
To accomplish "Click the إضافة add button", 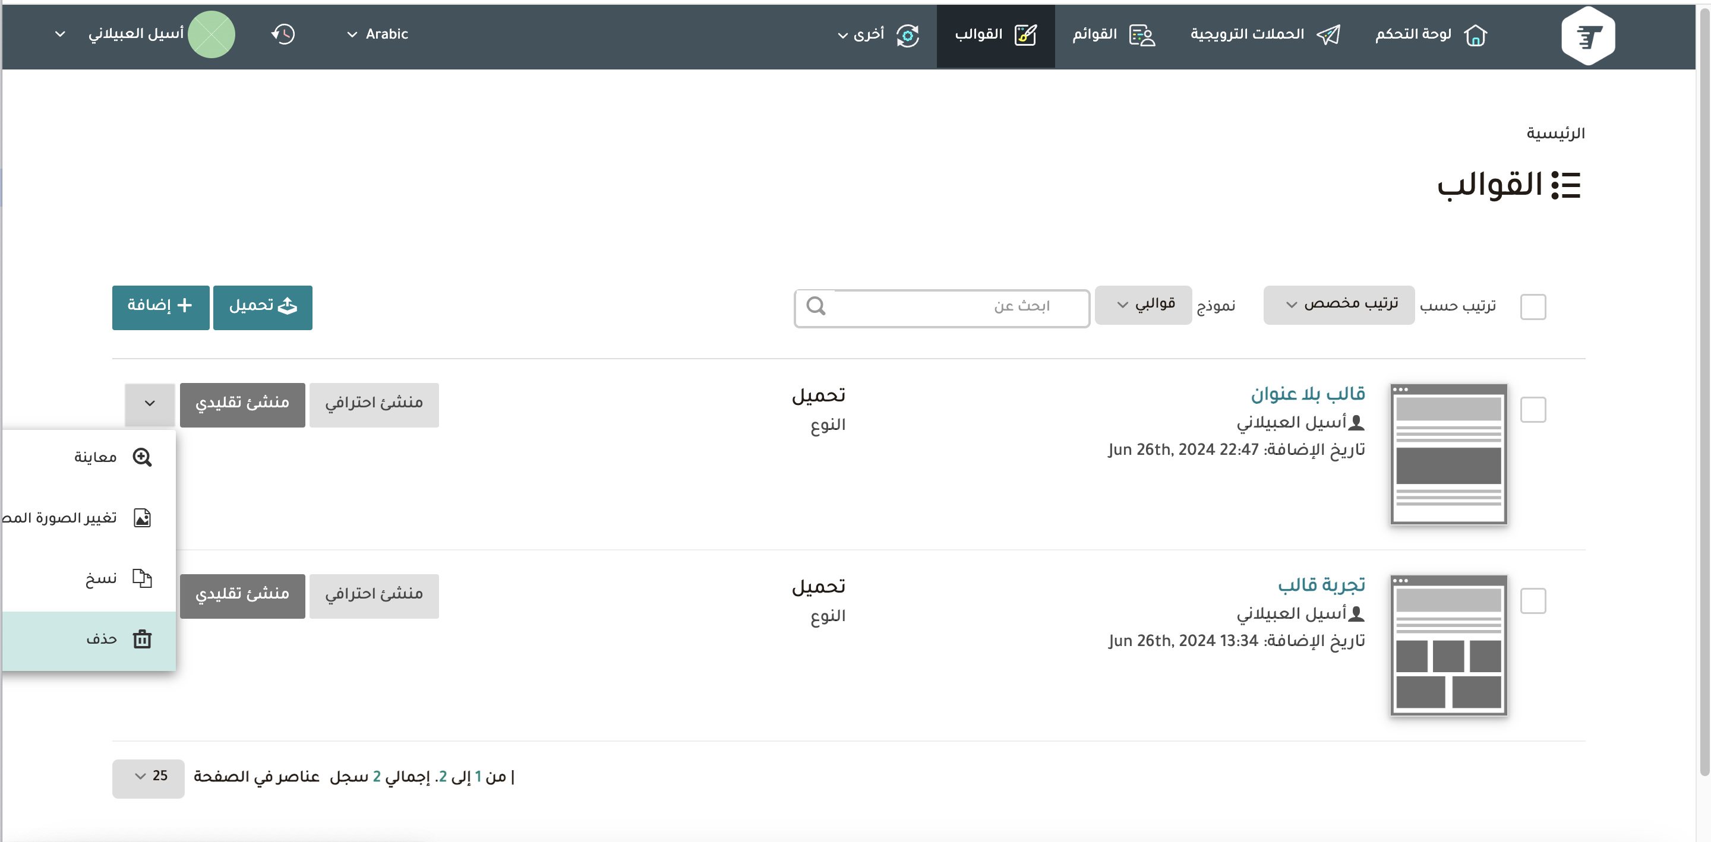I will (x=161, y=307).
